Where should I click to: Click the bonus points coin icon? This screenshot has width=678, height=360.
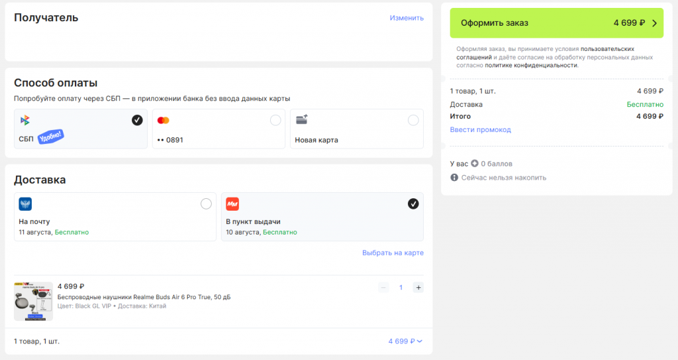[x=475, y=163]
